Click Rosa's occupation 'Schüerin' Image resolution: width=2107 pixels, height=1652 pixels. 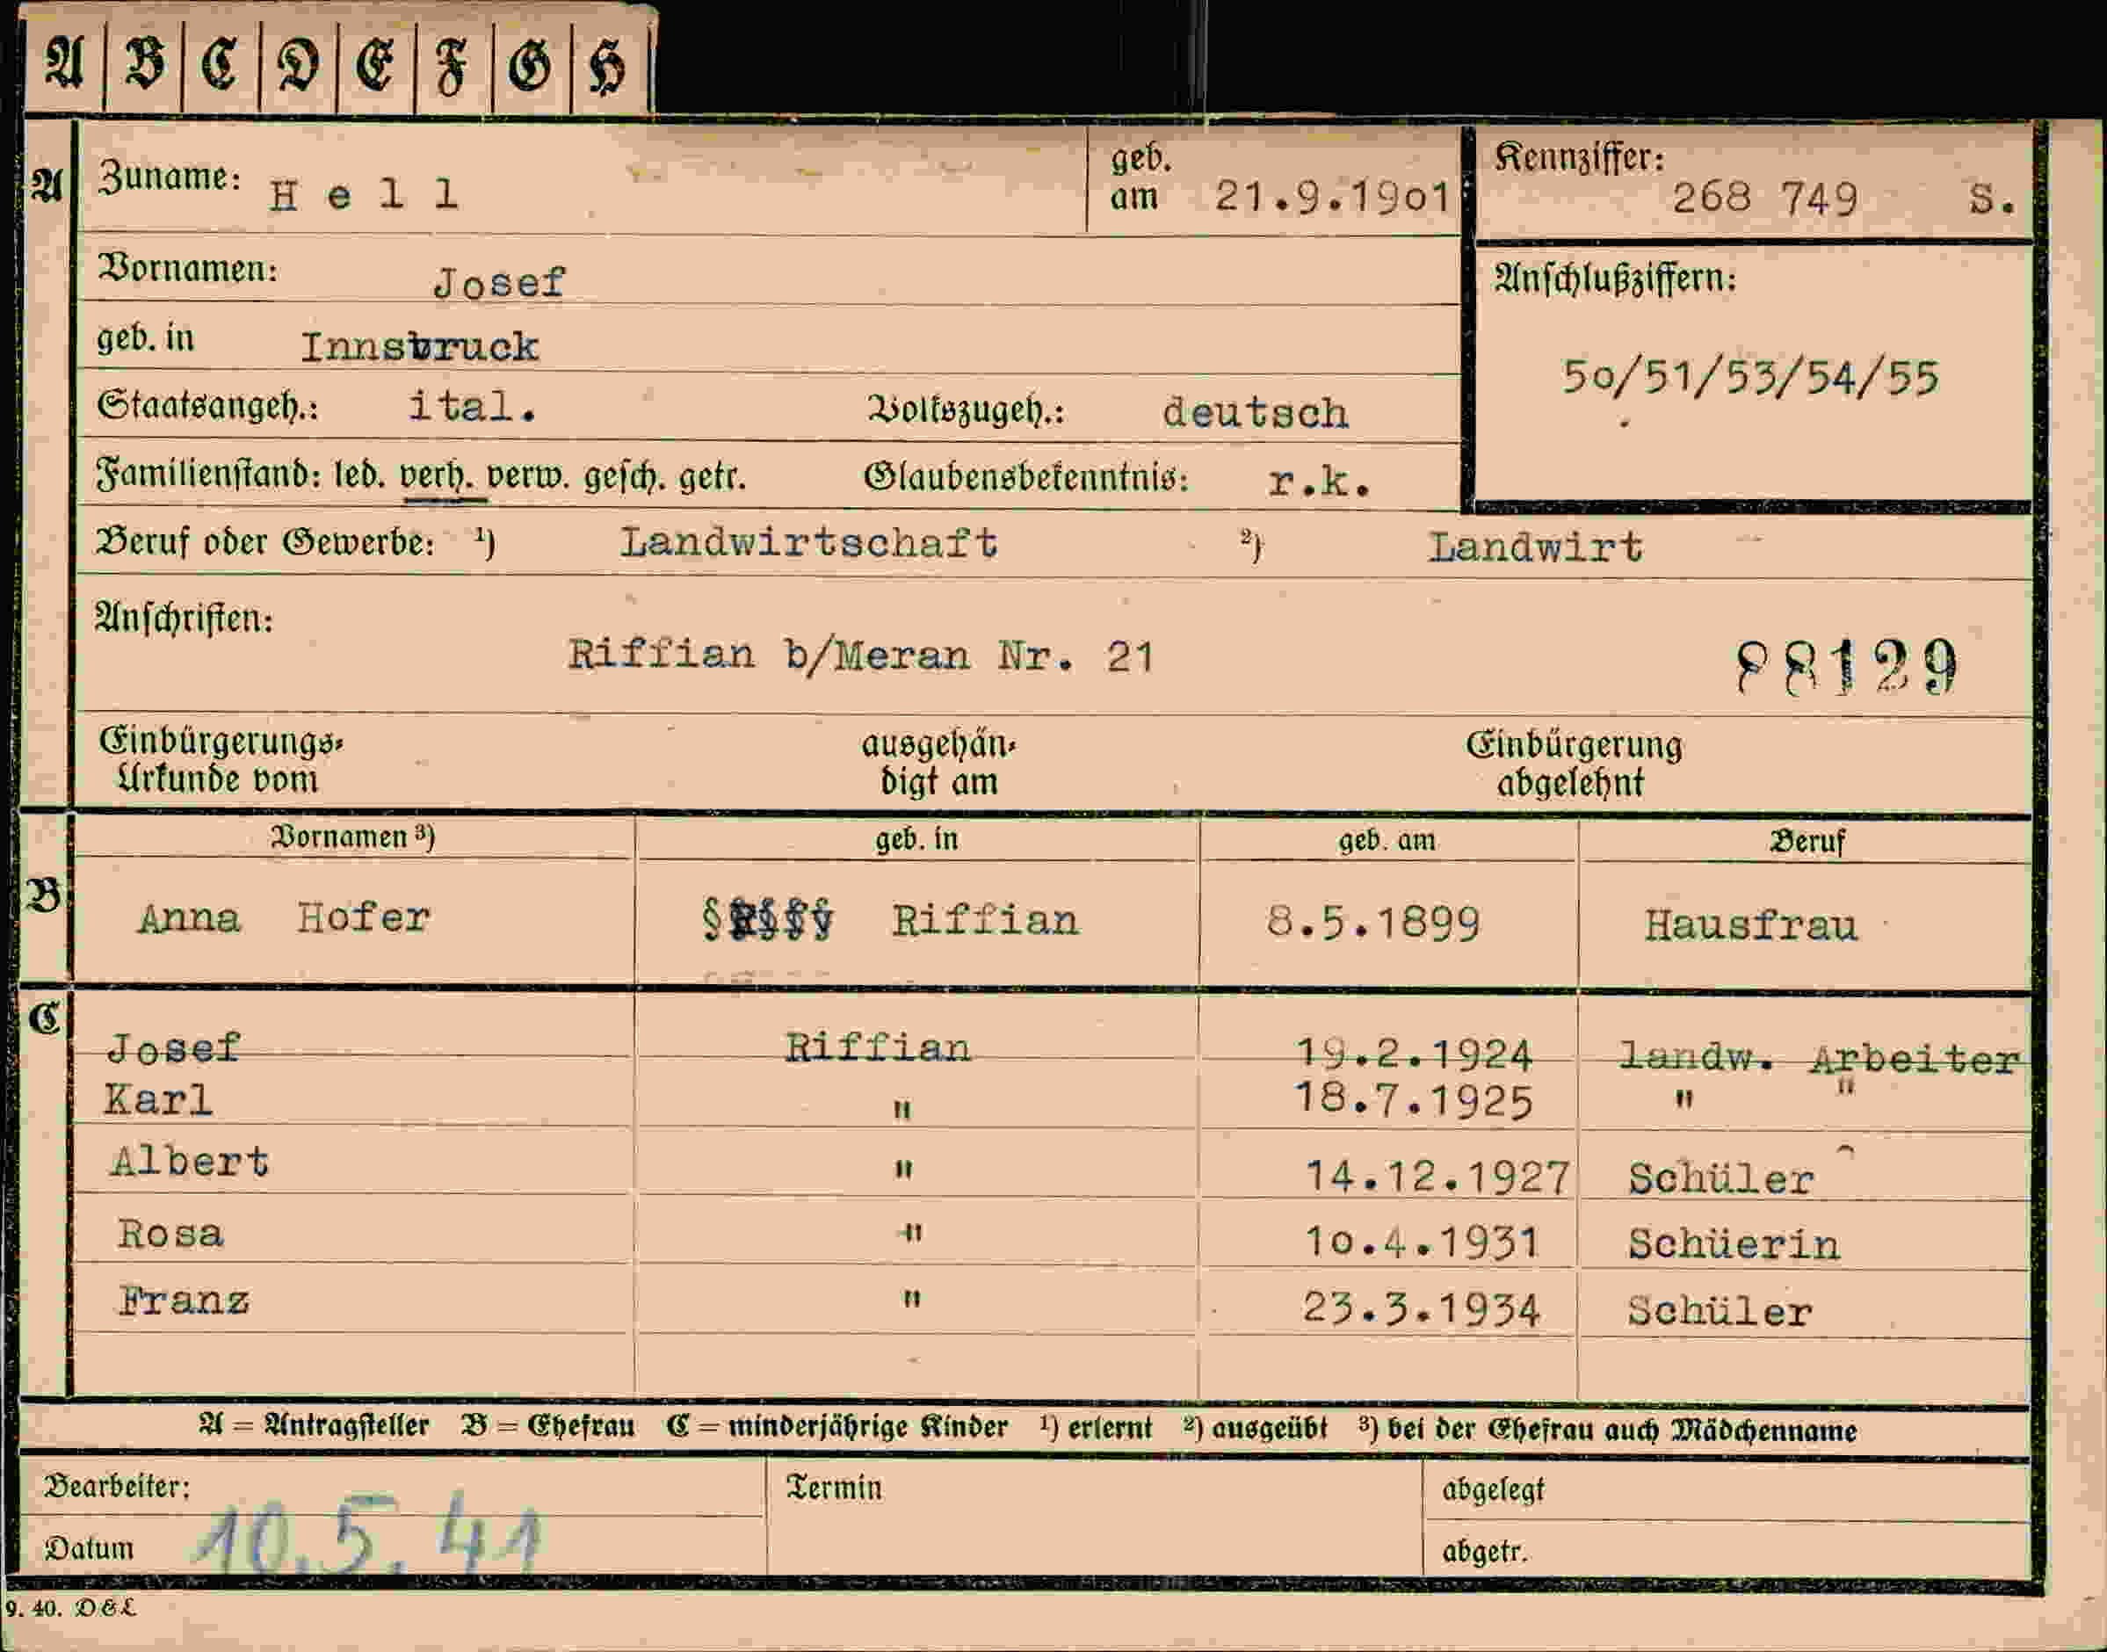pyautogui.click(x=1734, y=1244)
